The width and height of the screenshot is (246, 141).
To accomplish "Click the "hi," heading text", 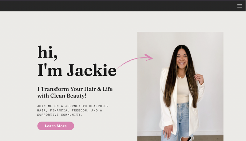I will pos(47,52).
